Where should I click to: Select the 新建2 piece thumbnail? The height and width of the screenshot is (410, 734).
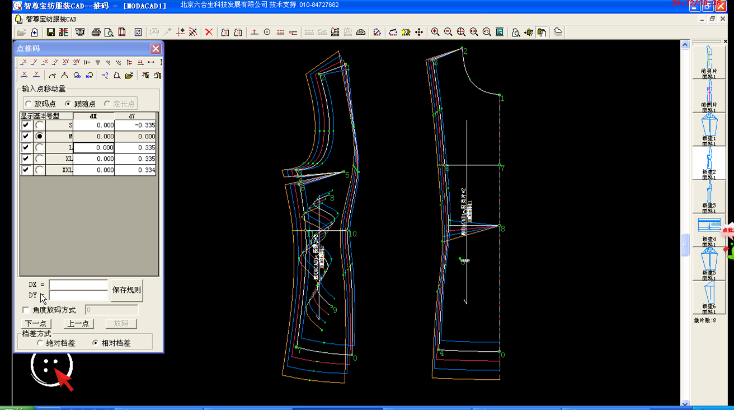[709, 163]
